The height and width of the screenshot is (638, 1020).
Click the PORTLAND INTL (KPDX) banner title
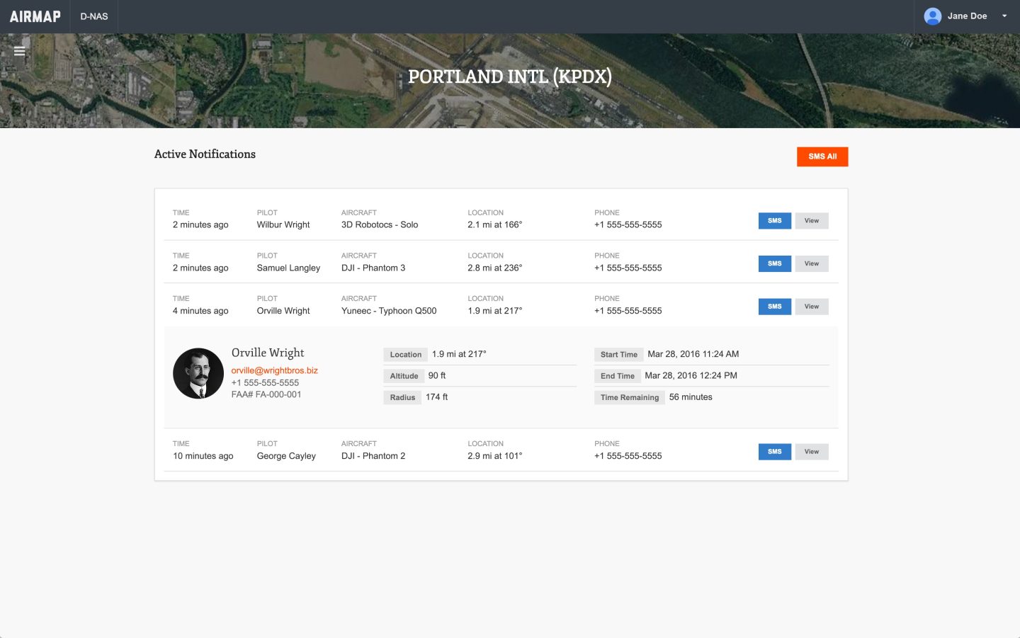pos(510,76)
